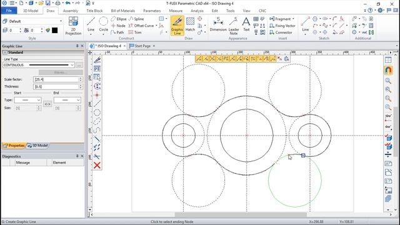This screenshot has width=400, height=225.
Task: Open the Parameters ribbon tab
Action: [x=152, y=11]
